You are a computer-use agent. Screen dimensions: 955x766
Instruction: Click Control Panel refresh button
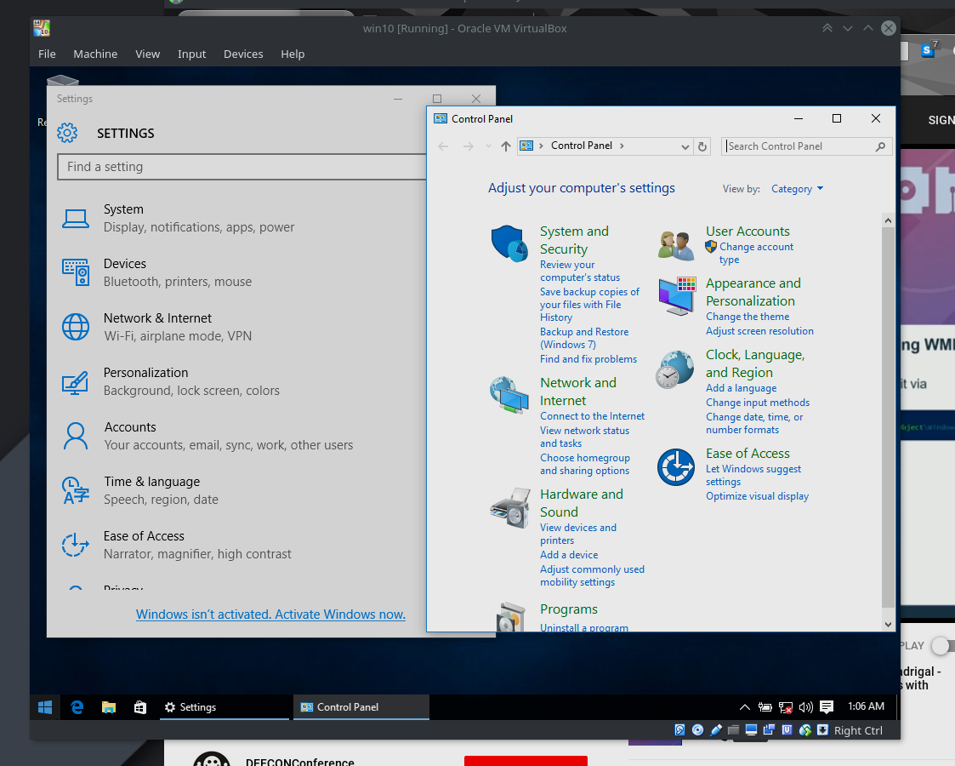pos(702,146)
